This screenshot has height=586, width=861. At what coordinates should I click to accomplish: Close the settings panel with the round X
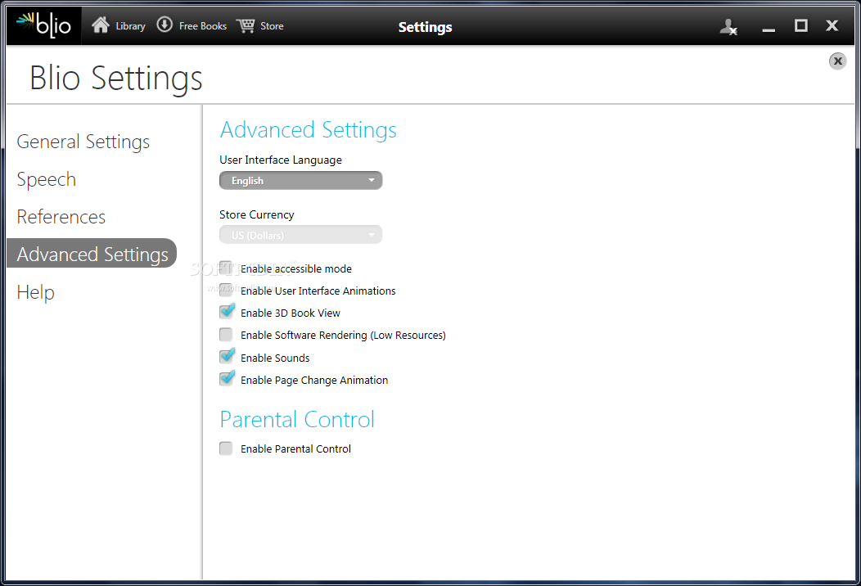click(837, 61)
